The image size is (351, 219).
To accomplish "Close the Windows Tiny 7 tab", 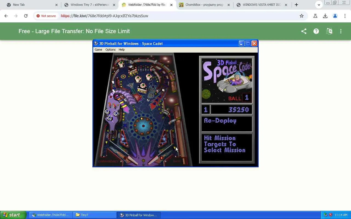I will (x=114, y=5).
